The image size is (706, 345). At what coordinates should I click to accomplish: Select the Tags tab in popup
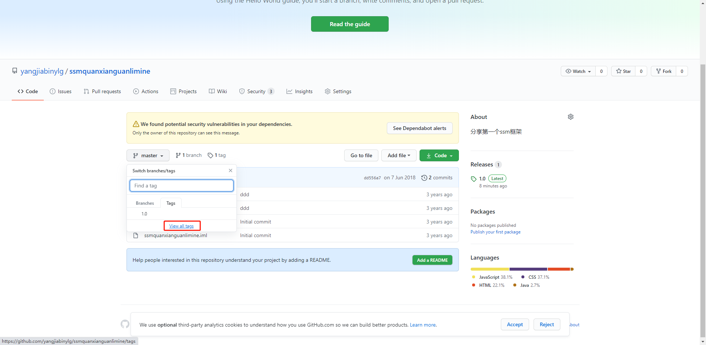(171, 203)
